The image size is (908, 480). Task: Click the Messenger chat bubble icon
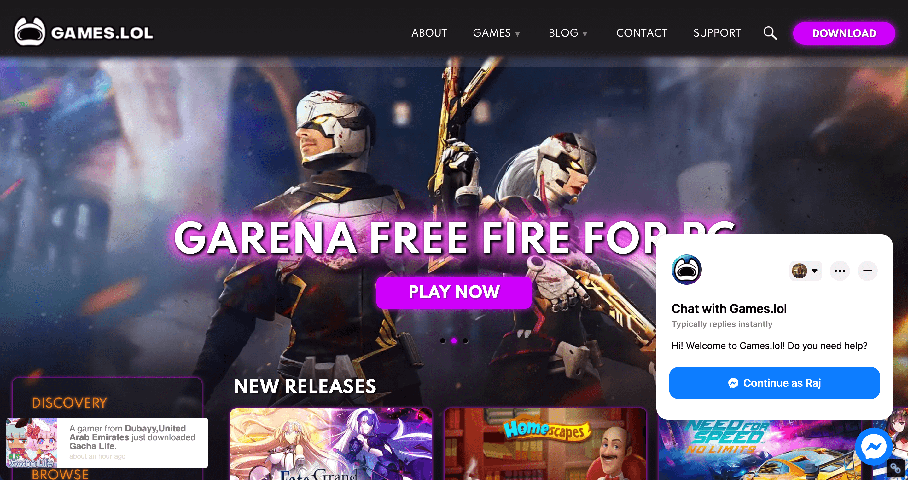(x=873, y=446)
